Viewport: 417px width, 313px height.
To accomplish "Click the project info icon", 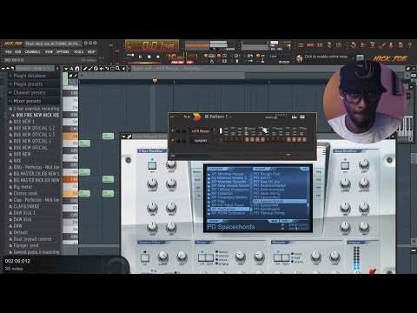I will [400, 45].
